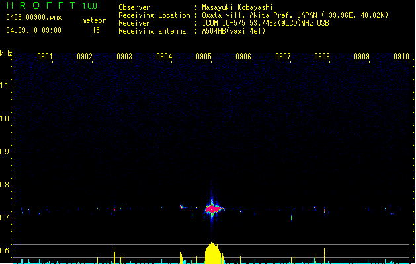Click the small echo just after 0904
Screen dimensions: 416x264
tap(182, 207)
